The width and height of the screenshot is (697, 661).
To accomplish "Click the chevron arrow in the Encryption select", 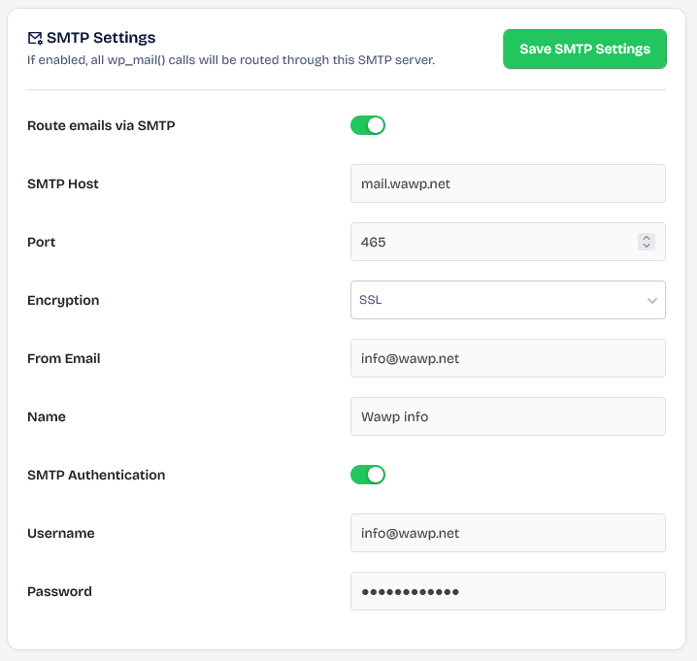I will pyautogui.click(x=651, y=301).
